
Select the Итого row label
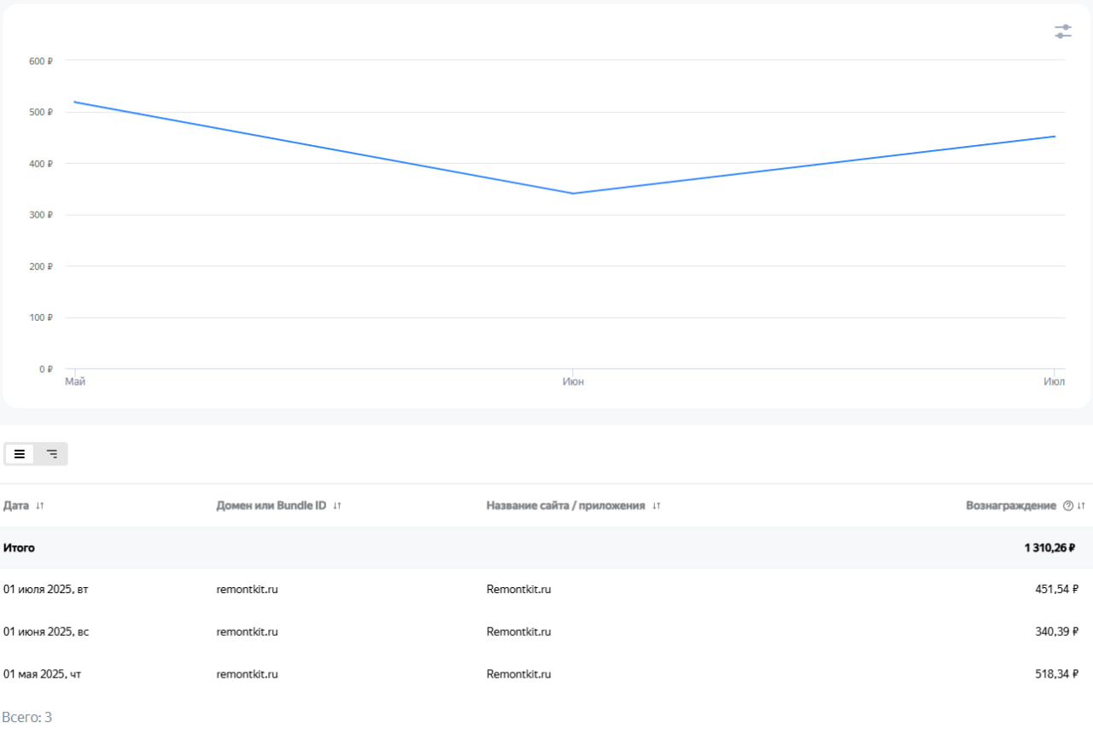point(19,548)
